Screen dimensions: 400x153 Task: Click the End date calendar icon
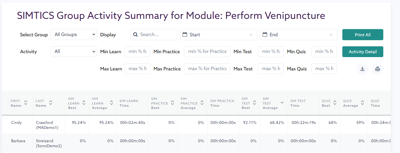(x=265, y=35)
